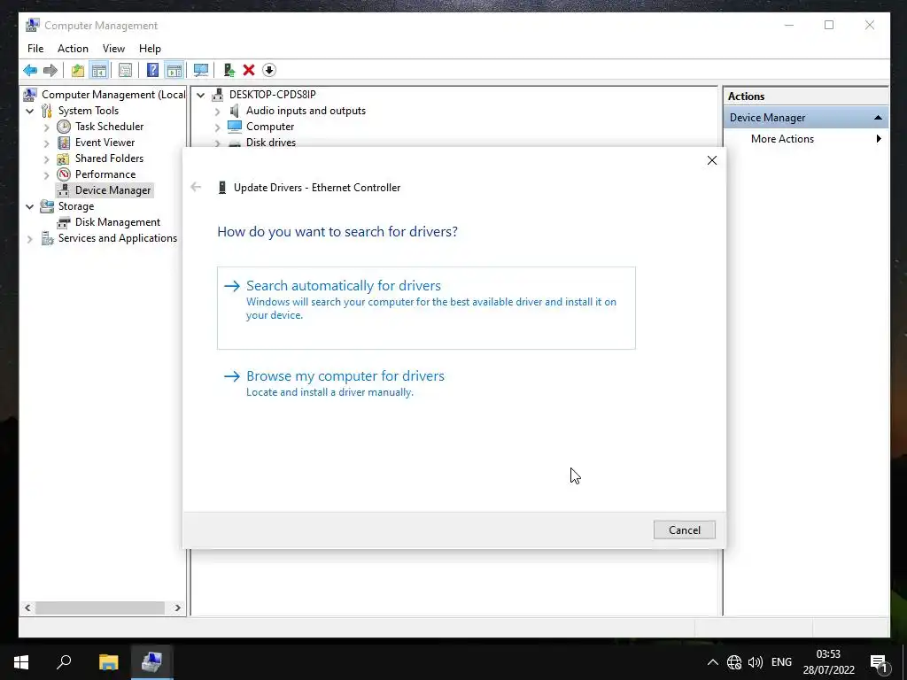The image size is (907, 680).
Task: Open More Actions submenu
Action: tap(806, 139)
